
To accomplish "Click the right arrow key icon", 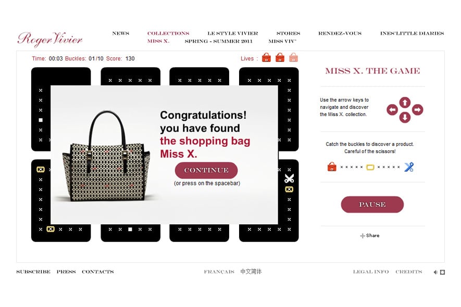I will pyautogui.click(x=417, y=110).
